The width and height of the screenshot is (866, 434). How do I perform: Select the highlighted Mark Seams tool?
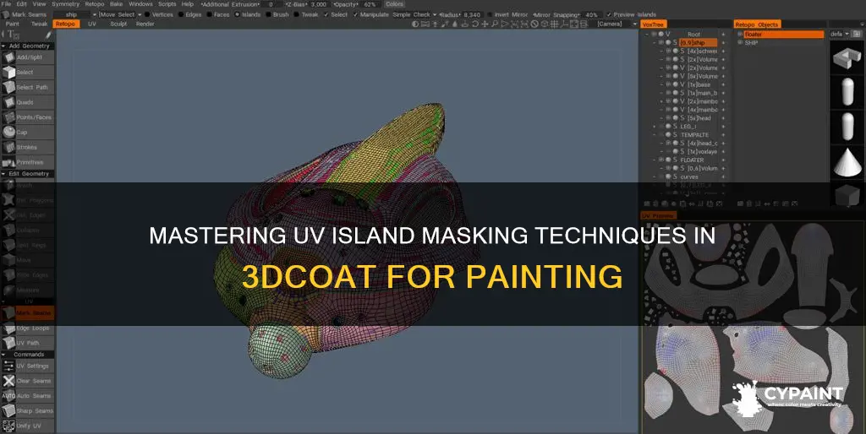point(28,312)
